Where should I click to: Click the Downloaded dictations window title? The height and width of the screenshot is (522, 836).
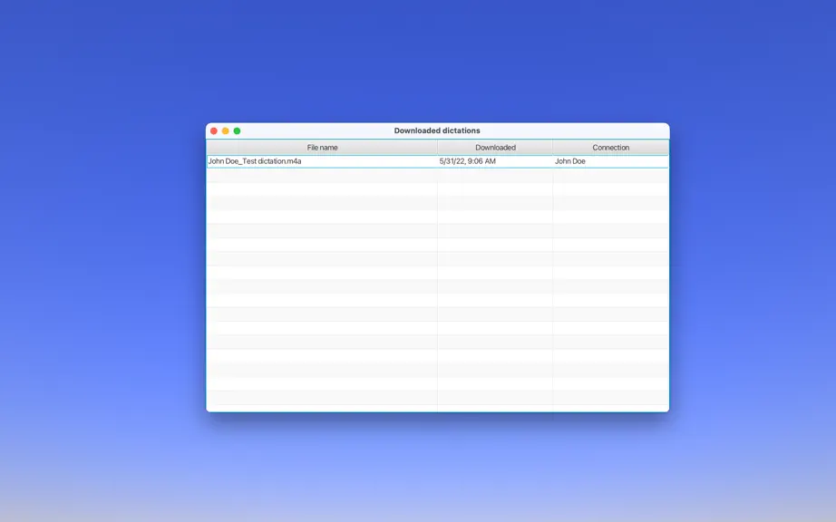pos(437,130)
